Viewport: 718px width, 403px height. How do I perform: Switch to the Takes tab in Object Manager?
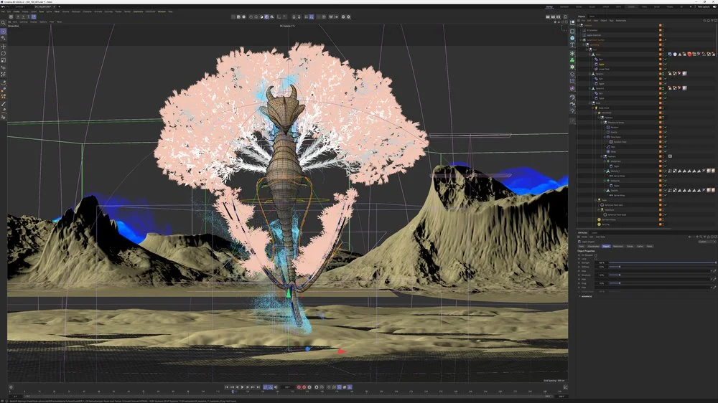pos(592,16)
